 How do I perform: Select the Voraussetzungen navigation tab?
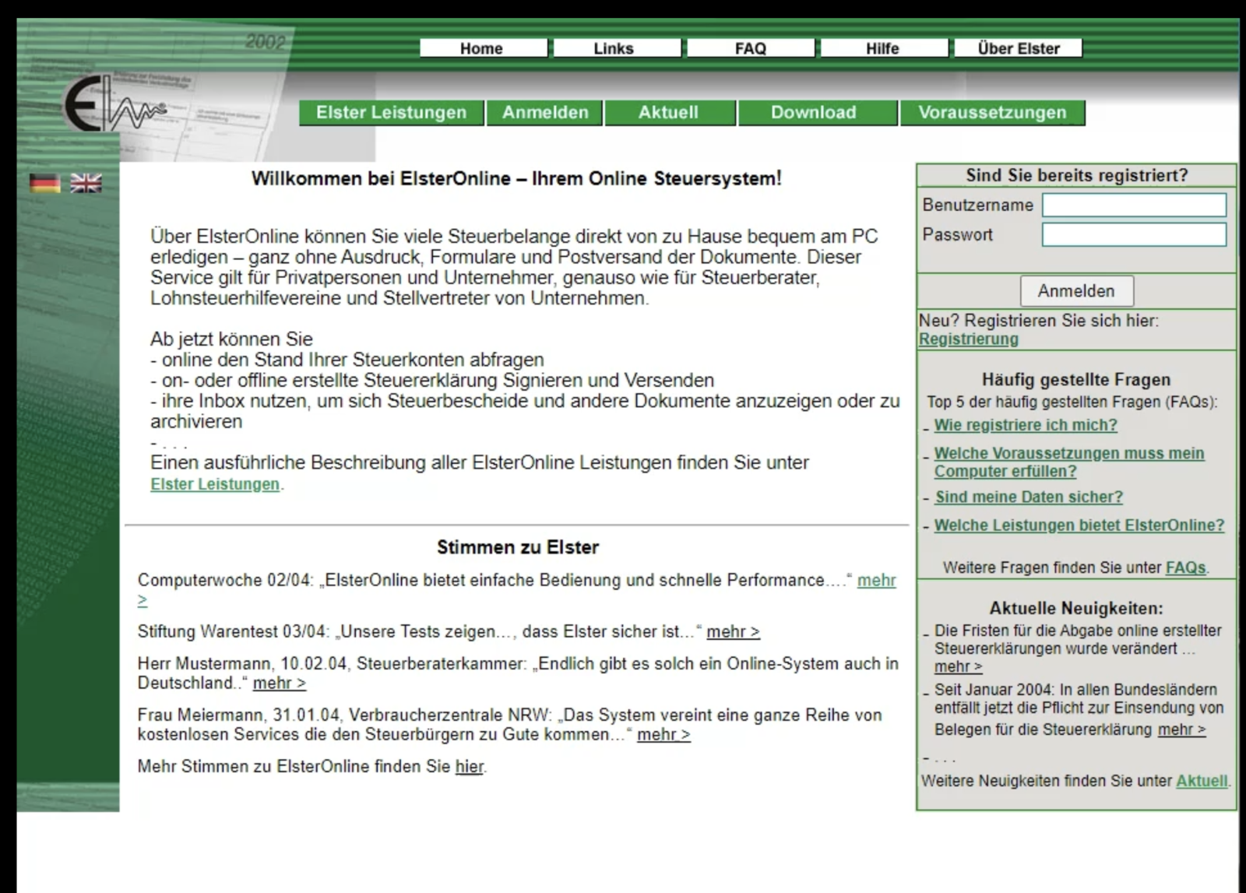pyautogui.click(x=992, y=113)
